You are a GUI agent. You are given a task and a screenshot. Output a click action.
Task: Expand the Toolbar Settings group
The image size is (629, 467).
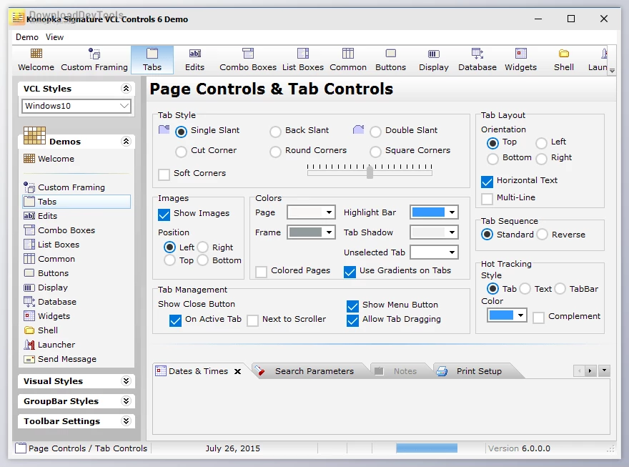point(126,421)
